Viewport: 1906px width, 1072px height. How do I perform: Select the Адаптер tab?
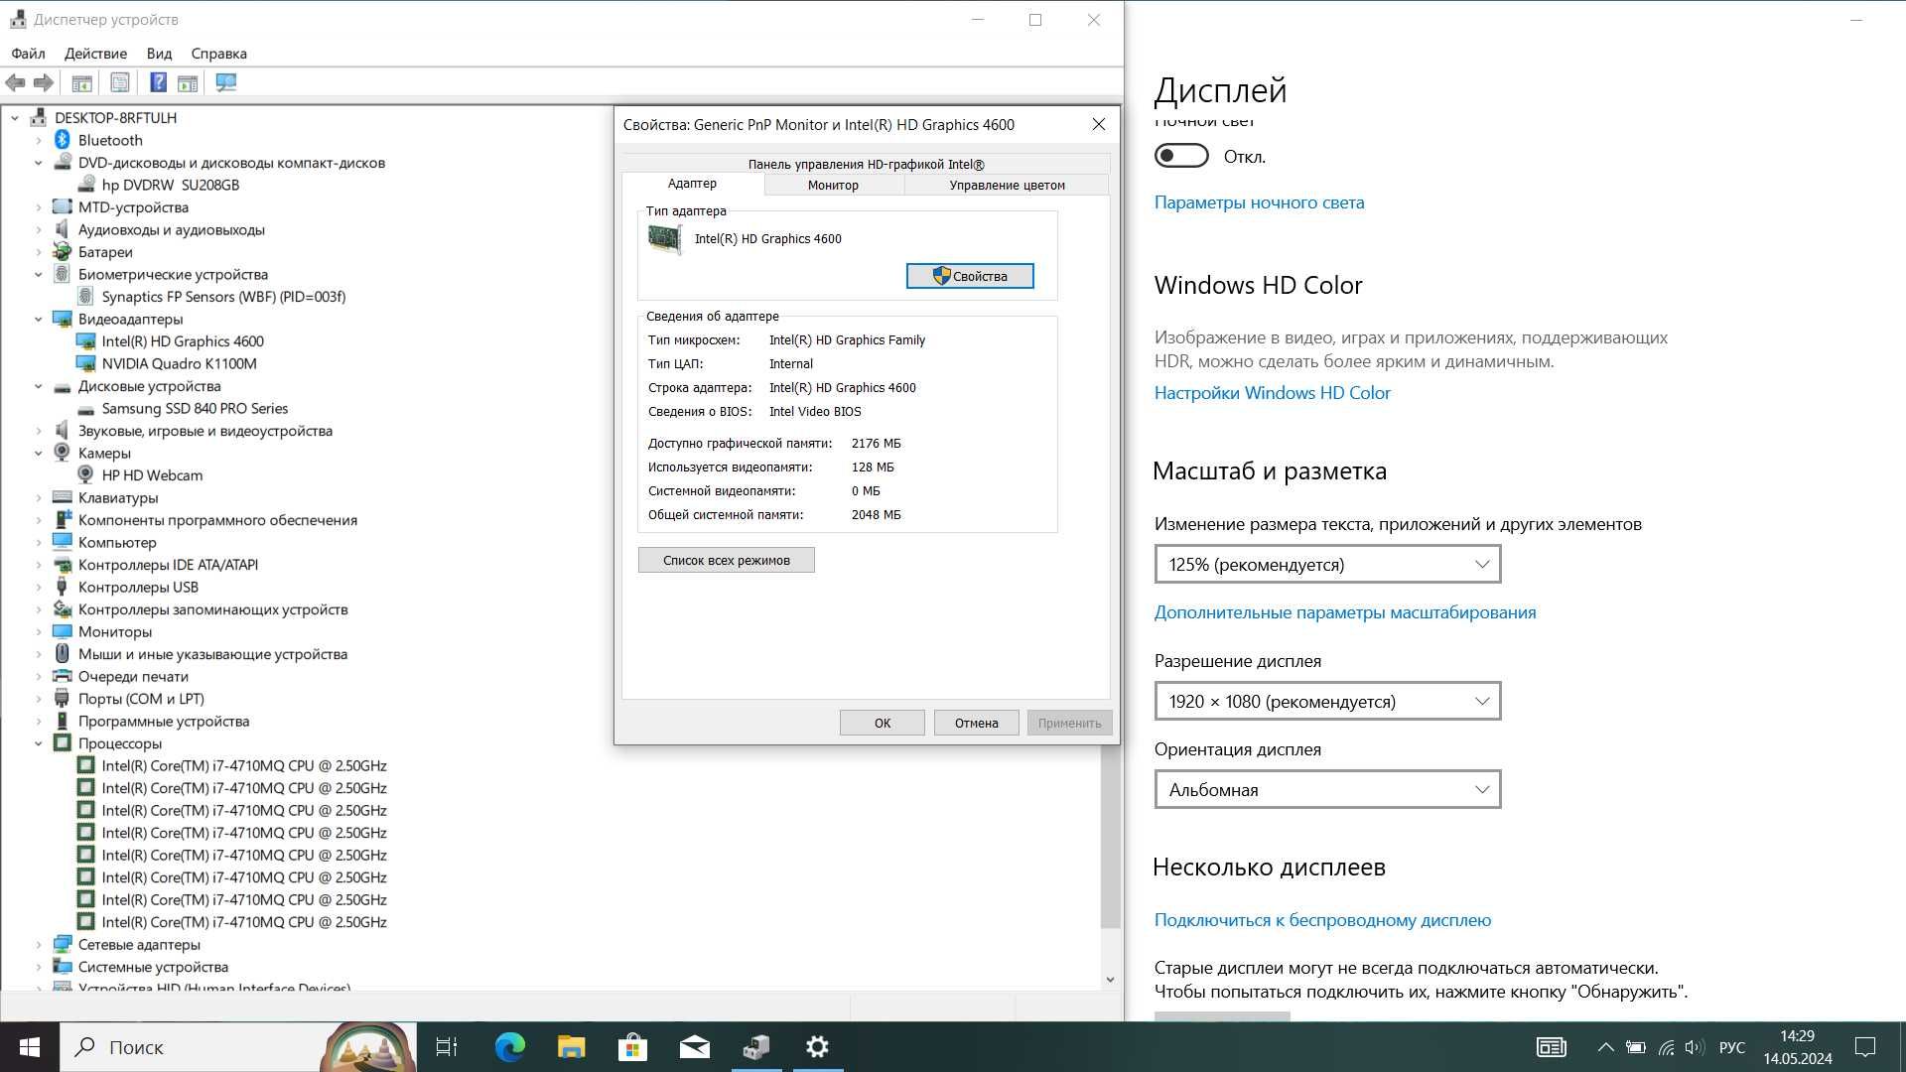coord(692,184)
